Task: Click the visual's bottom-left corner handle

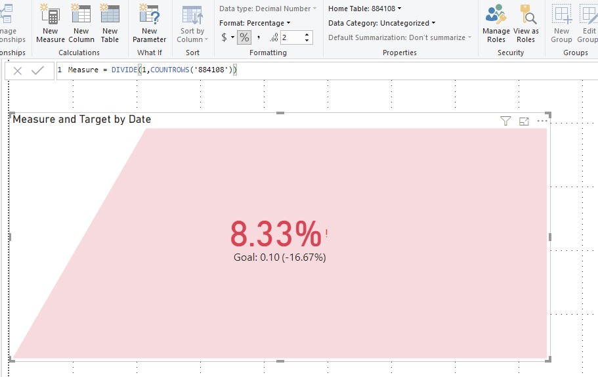Action: pos(12,359)
